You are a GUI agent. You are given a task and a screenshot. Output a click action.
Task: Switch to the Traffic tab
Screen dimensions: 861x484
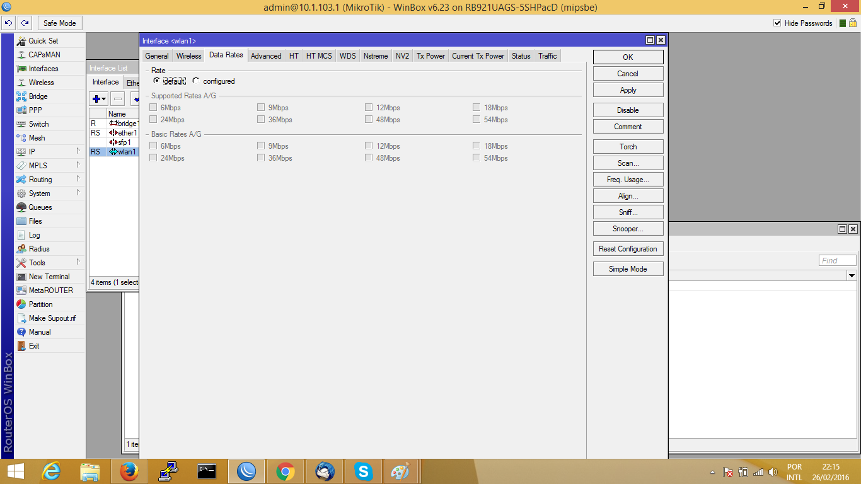click(x=548, y=56)
